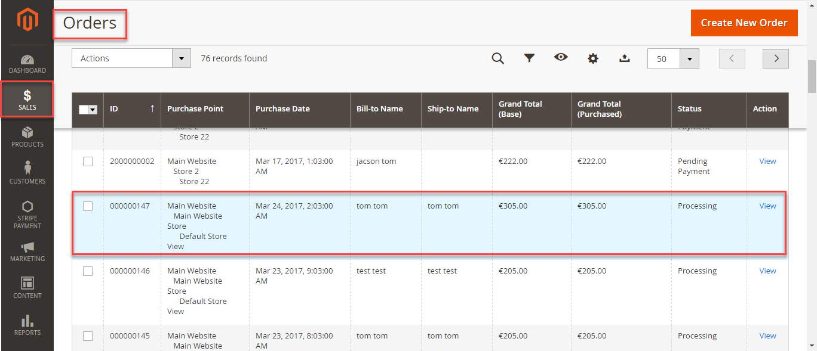Viewport: 817px width, 351px height.
Task: Open the Customers sidebar menu
Action: (27, 173)
